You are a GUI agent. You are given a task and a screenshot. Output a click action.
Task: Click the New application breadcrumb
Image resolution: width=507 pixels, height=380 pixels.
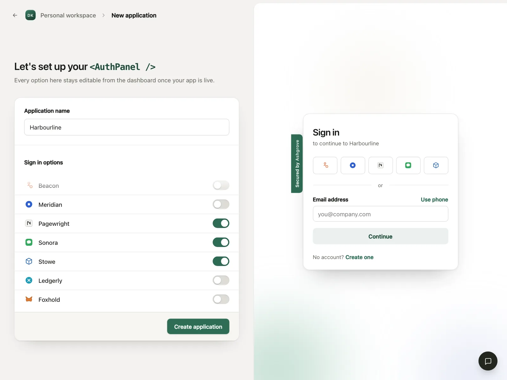[x=134, y=15]
